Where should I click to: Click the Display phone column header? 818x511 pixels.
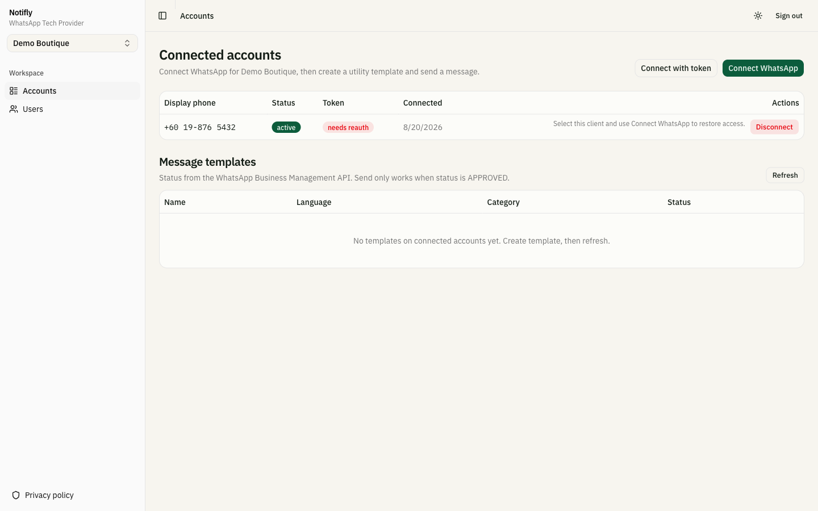click(x=190, y=103)
